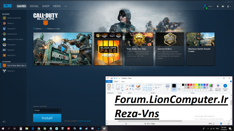The image size is (234, 131).
Task: Open the Brushes dropdown in Paint
Action: pos(138,87)
